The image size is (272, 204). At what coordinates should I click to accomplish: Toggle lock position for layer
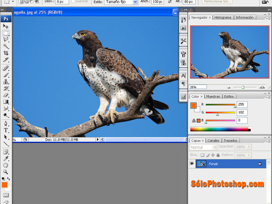pyautogui.click(x=213, y=155)
